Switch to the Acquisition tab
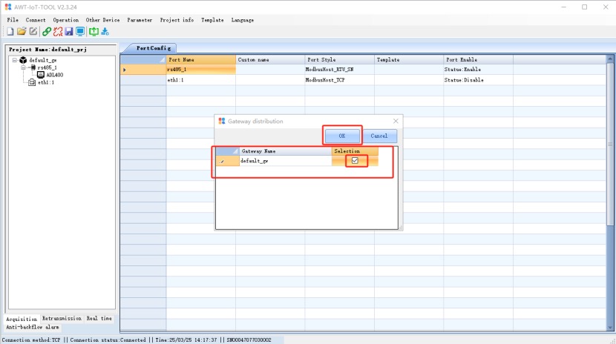 [x=22, y=319]
